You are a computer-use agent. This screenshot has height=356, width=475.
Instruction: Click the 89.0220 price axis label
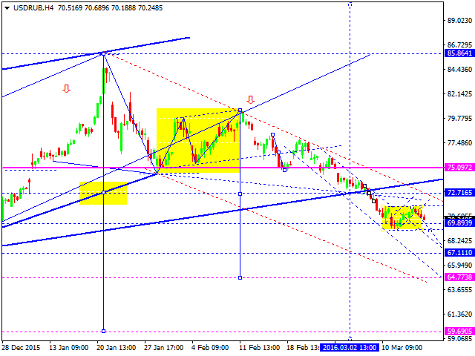point(459,21)
